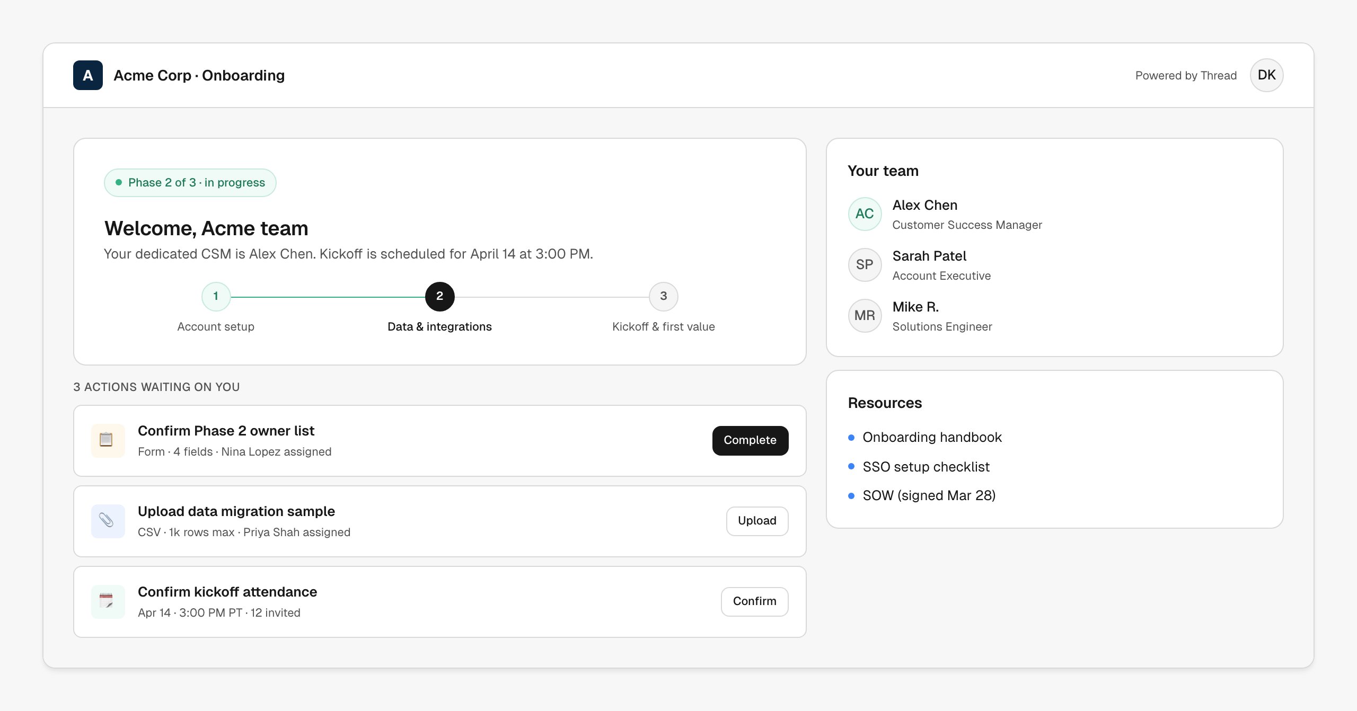The height and width of the screenshot is (711, 1357).
Task: Click the calendar icon for kickoff attendance
Action: pos(108,601)
